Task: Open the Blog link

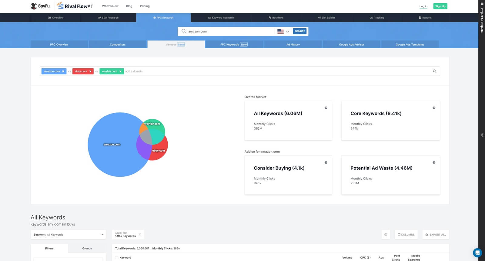Action: (x=129, y=6)
